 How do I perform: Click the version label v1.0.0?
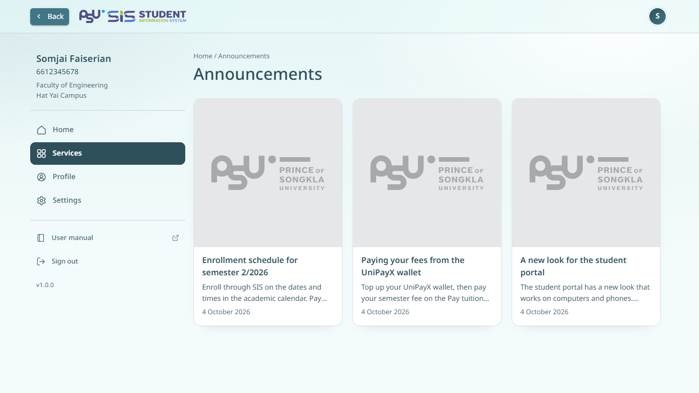(45, 285)
